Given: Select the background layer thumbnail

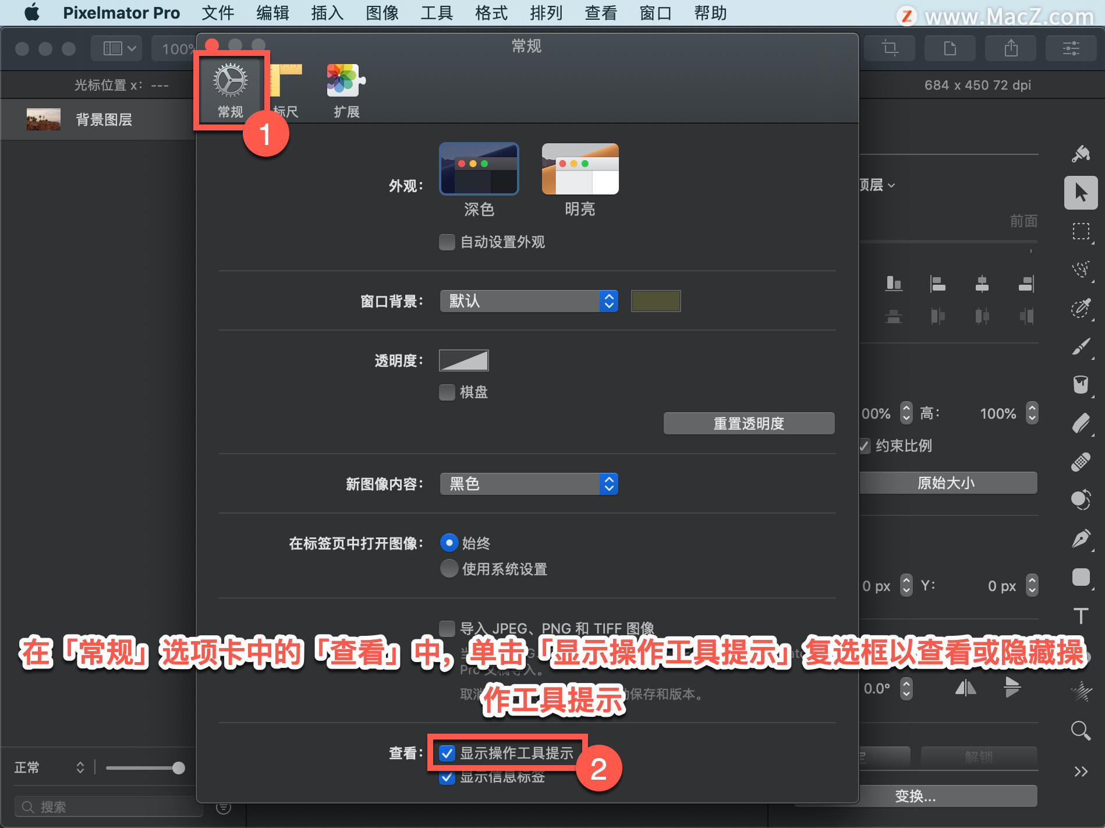Looking at the screenshot, I should (x=44, y=119).
